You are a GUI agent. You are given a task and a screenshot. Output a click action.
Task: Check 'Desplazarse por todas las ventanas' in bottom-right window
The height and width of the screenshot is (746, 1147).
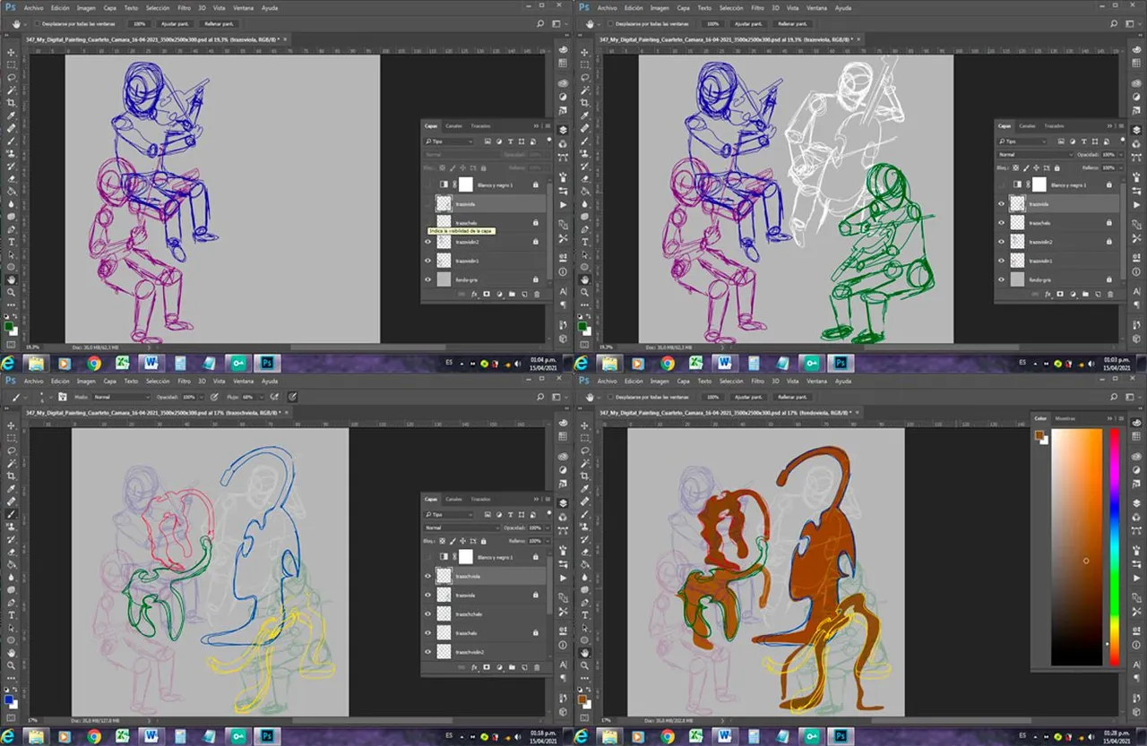[x=609, y=396]
